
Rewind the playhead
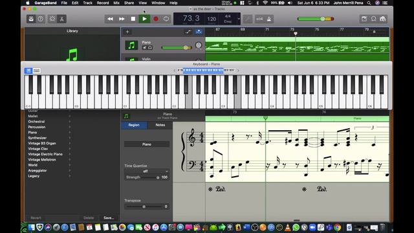[110, 19]
